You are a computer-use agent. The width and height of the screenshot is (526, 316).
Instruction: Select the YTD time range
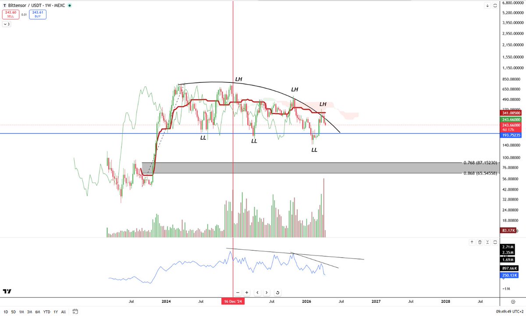46,312
